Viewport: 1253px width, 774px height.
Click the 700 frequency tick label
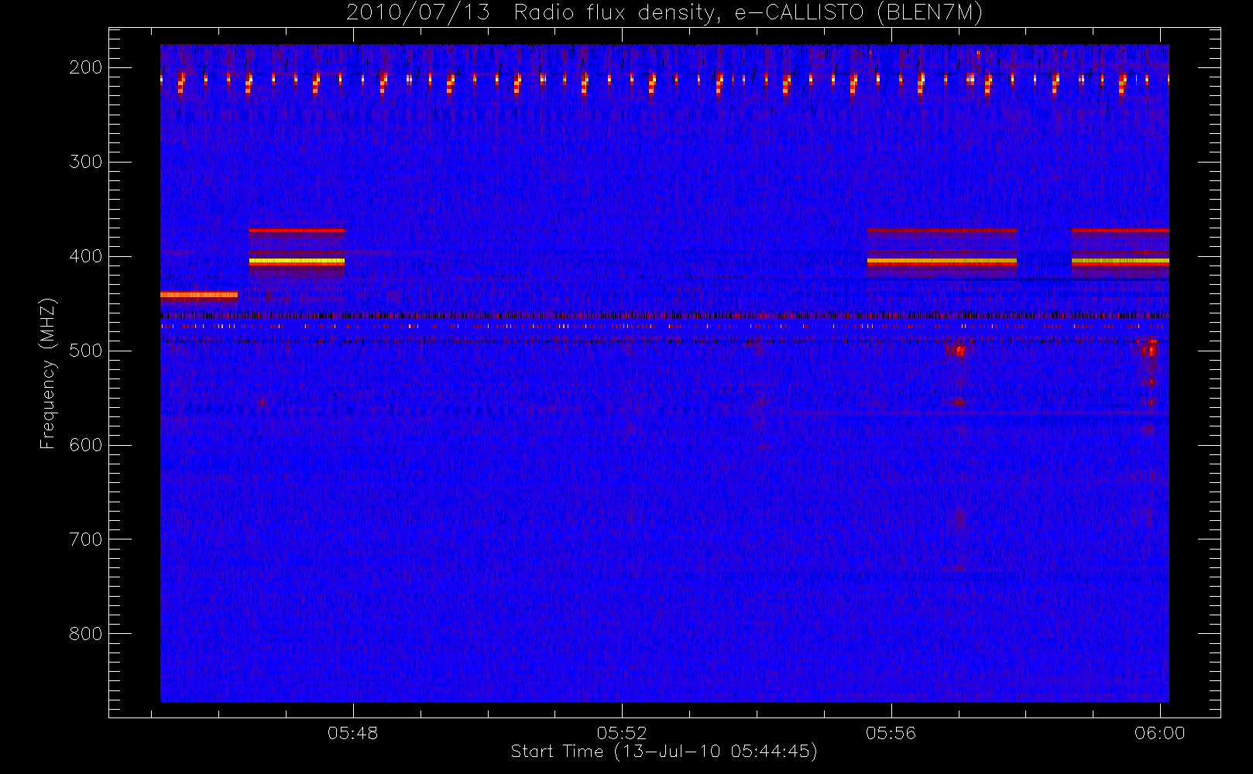click(86, 539)
